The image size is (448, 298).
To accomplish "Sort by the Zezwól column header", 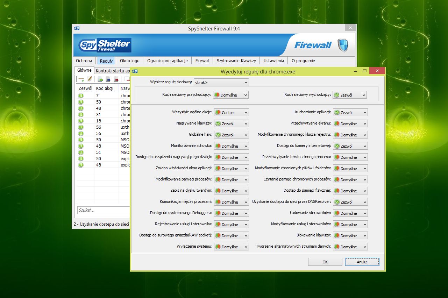I will 85,88.
